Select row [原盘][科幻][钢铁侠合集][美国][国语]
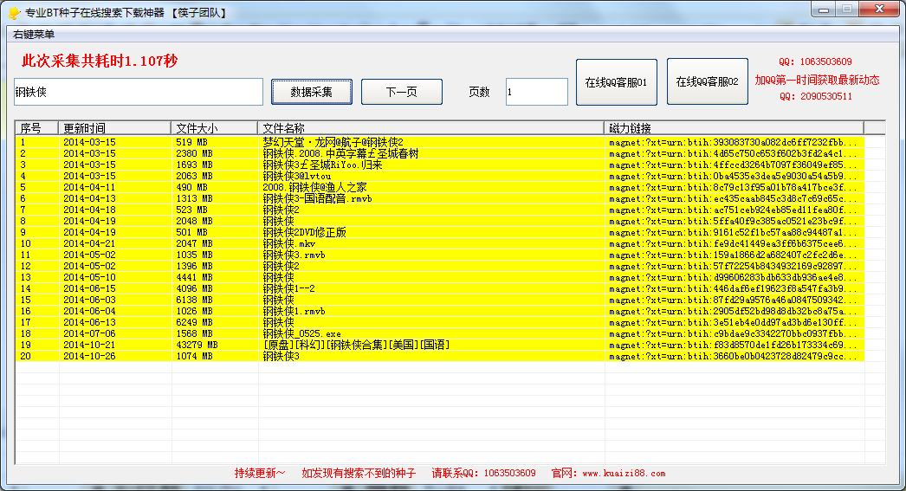This screenshot has width=906, height=491. tap(440, 345)
